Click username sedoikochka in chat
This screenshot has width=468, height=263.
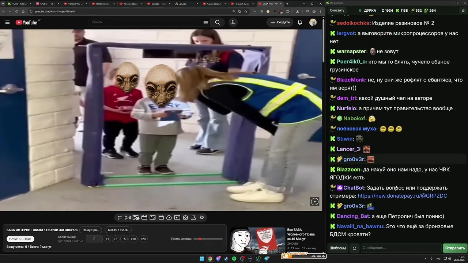[353, 23]
